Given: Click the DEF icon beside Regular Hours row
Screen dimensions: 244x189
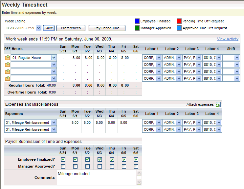Looking at the screenshot, I should point(7,58).
